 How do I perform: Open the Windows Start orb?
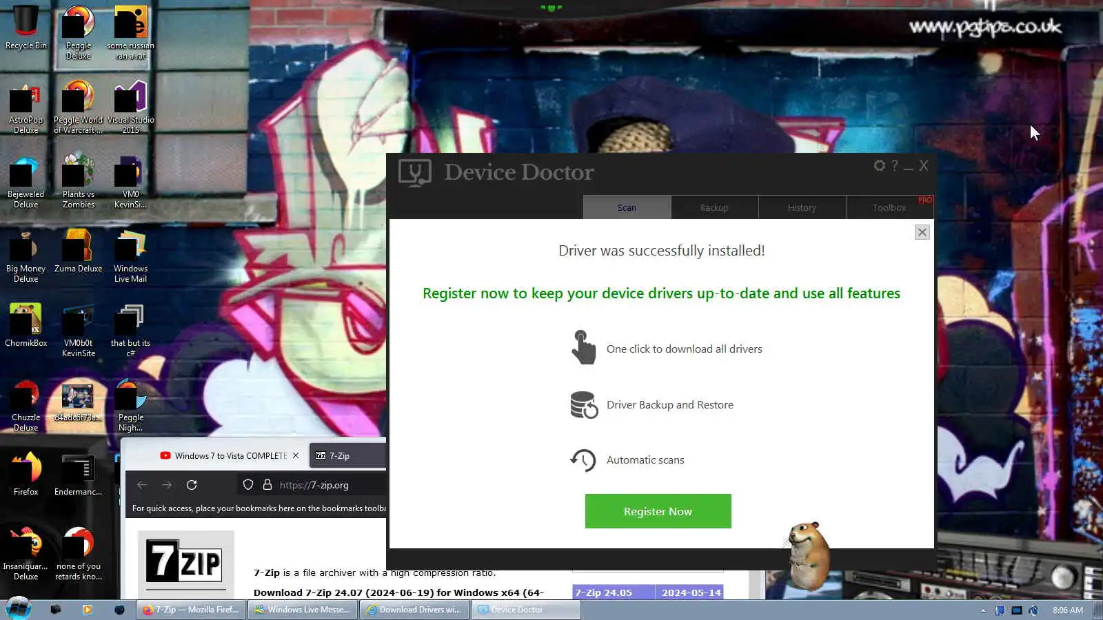click(x=19, y=609)
